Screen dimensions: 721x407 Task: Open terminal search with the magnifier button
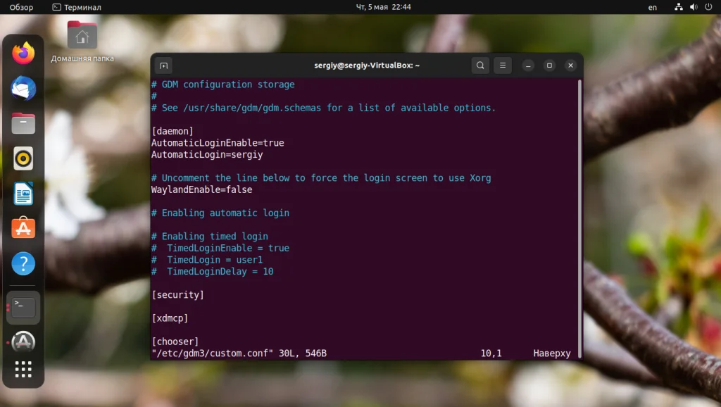[479, 65]
